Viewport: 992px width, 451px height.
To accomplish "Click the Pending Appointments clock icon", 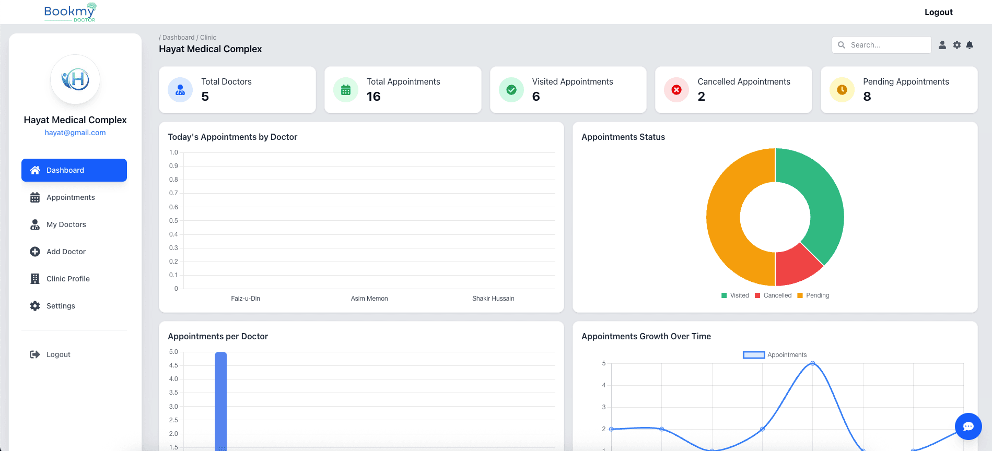I will tap(842, 90).
